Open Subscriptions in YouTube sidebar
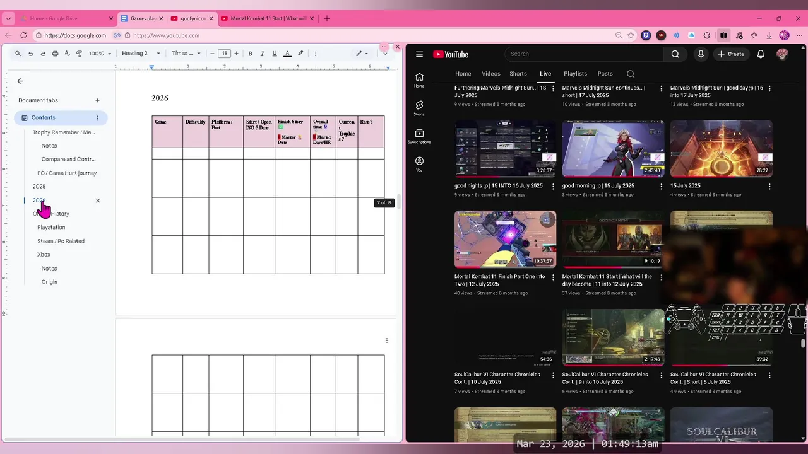 [x=419, y=136]
